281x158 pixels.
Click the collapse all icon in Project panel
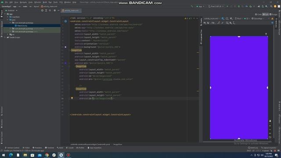click(x=50, y=11)
